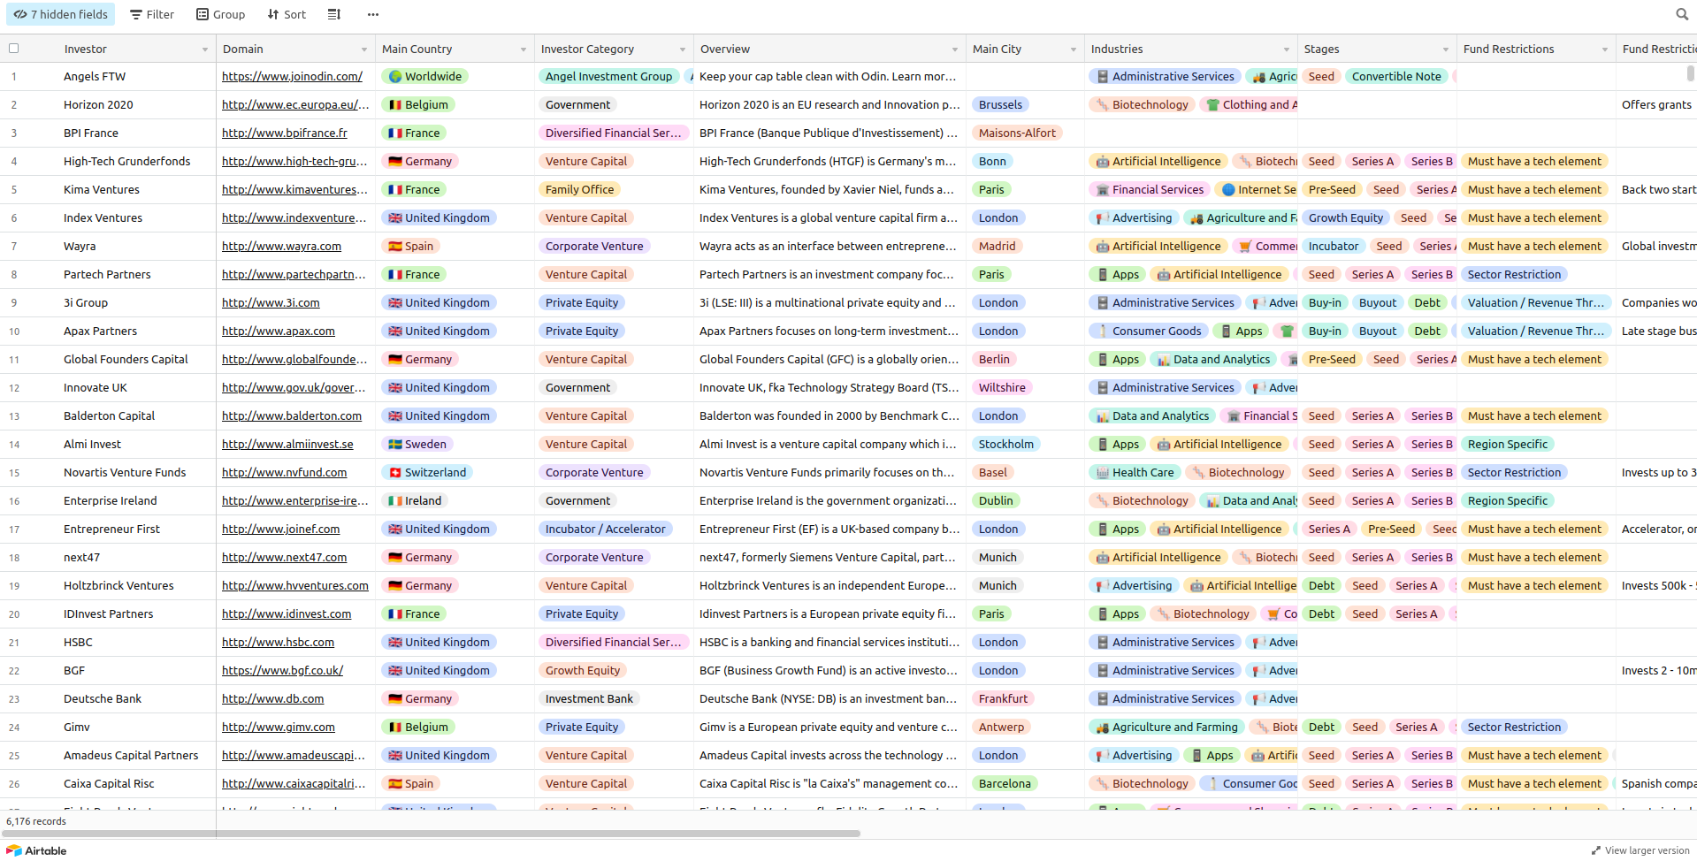The image size is (1697, 861).
Task: Open the bpifrance.fr link
Action: (285, 133)
